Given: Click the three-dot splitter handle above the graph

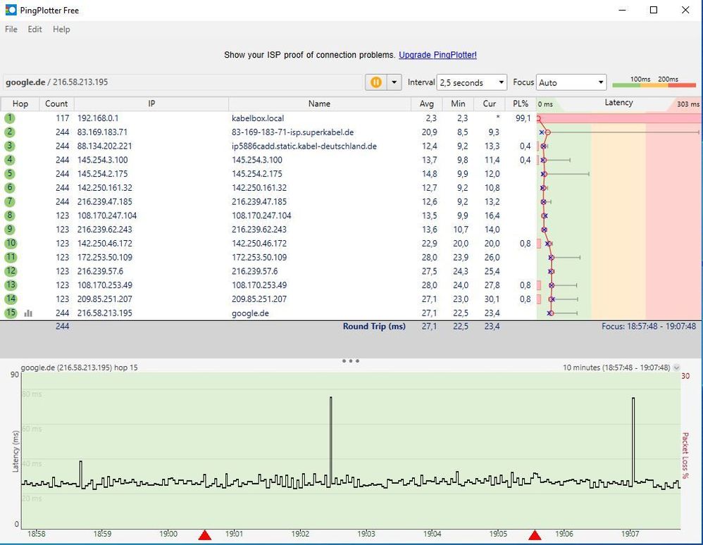Looking at the screenshot, I should click(x=350, y=361).
